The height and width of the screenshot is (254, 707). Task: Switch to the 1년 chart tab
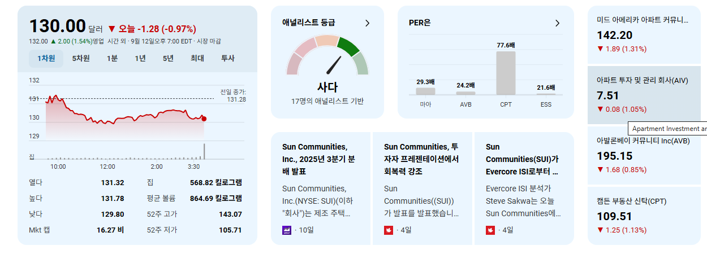140,58
